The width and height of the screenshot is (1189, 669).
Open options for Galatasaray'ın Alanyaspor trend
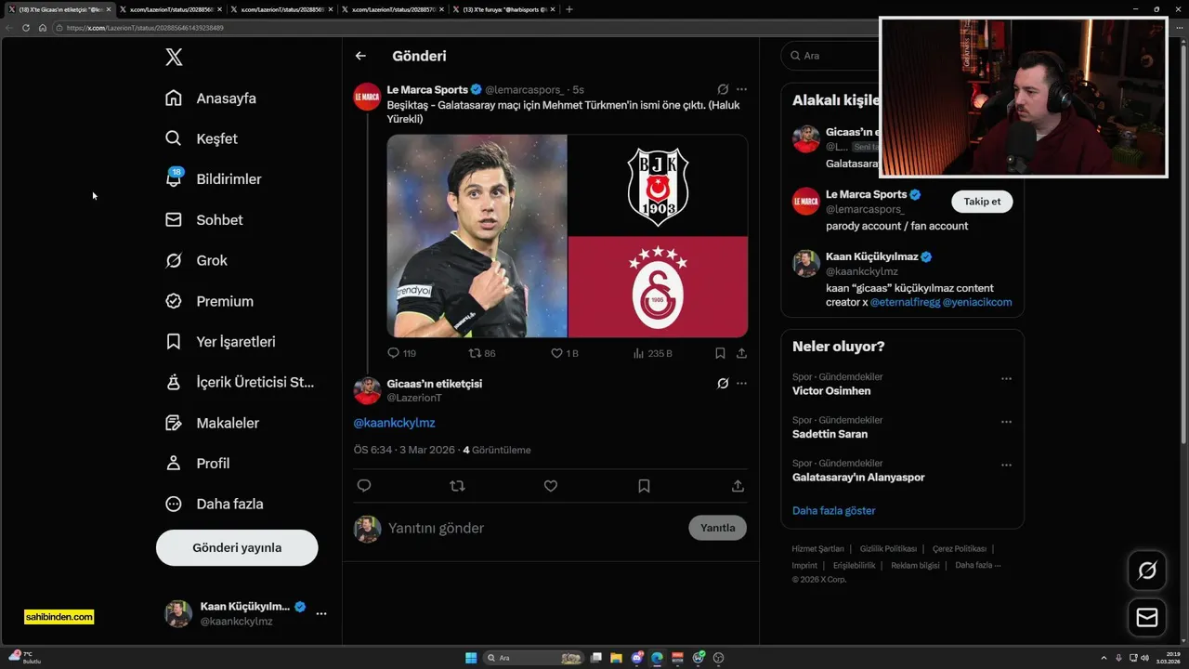coord(1006,465)
